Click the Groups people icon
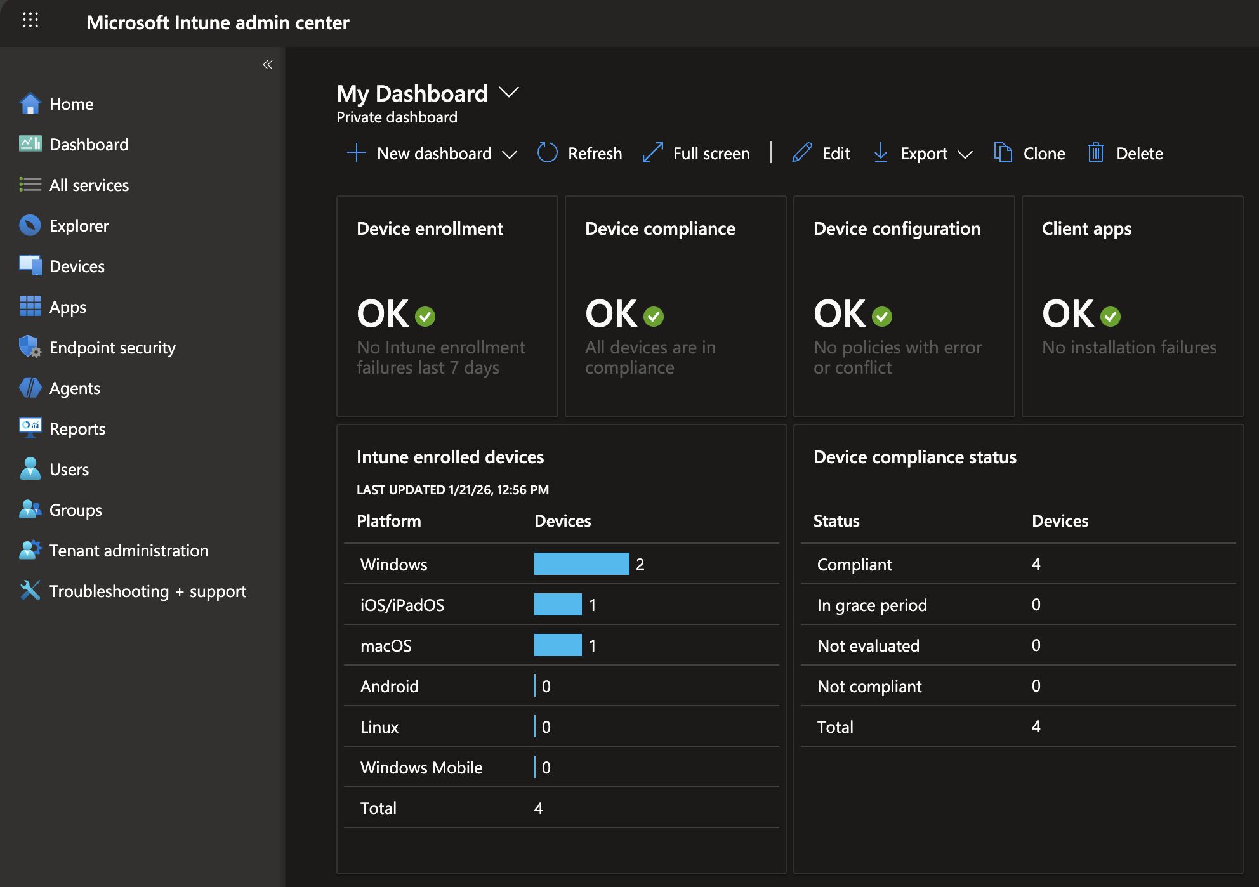 (30, 509)
